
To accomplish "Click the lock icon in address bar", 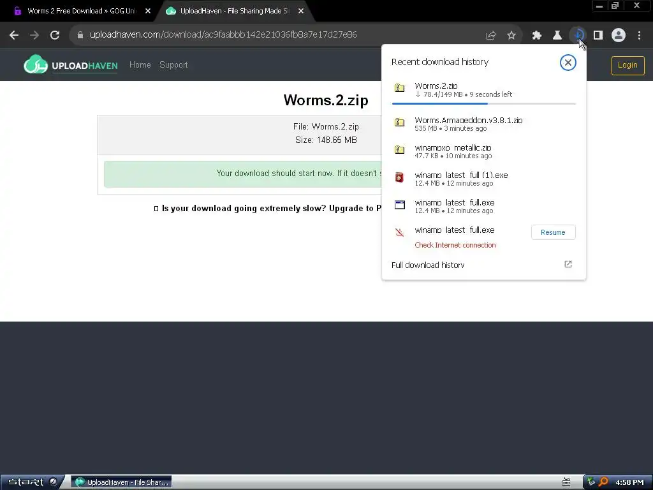I will pos(80,35).
